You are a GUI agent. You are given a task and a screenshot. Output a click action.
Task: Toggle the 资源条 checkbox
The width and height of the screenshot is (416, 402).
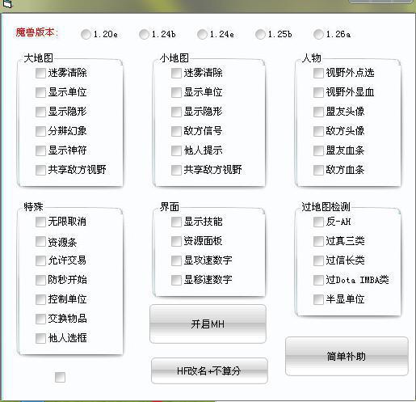click(40, 241)
